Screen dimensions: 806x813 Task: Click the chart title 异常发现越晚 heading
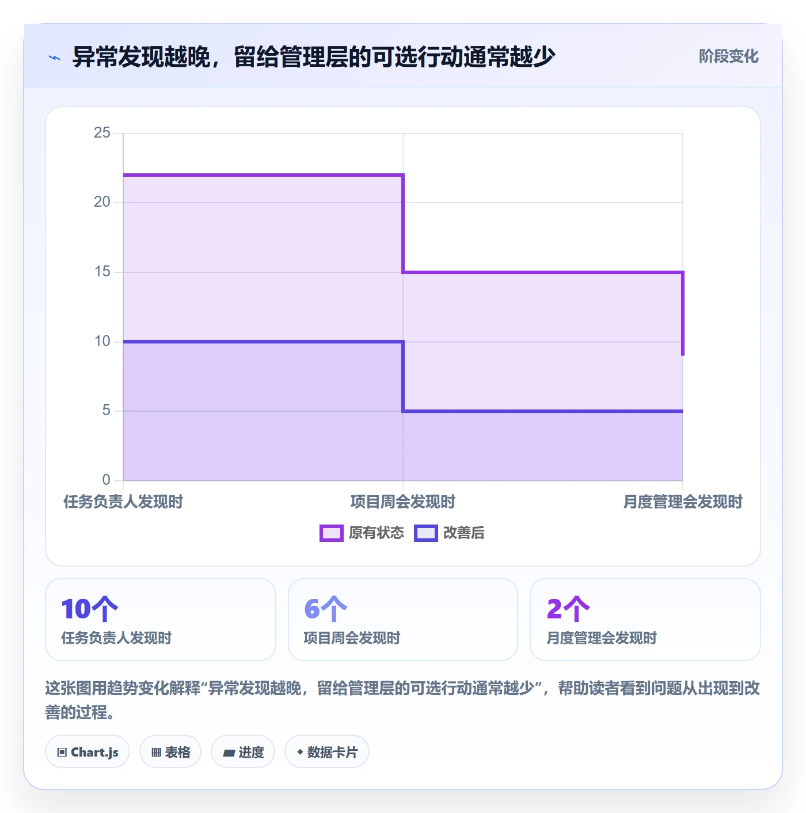click(314, 57)
